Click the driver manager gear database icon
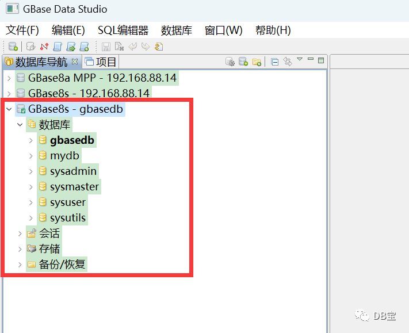This screenshot has width=409, height=333. point(230,62)
